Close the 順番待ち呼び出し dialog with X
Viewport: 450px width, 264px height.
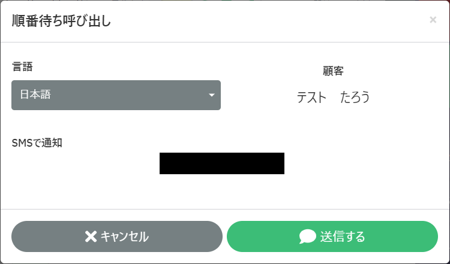coord(433,20)
